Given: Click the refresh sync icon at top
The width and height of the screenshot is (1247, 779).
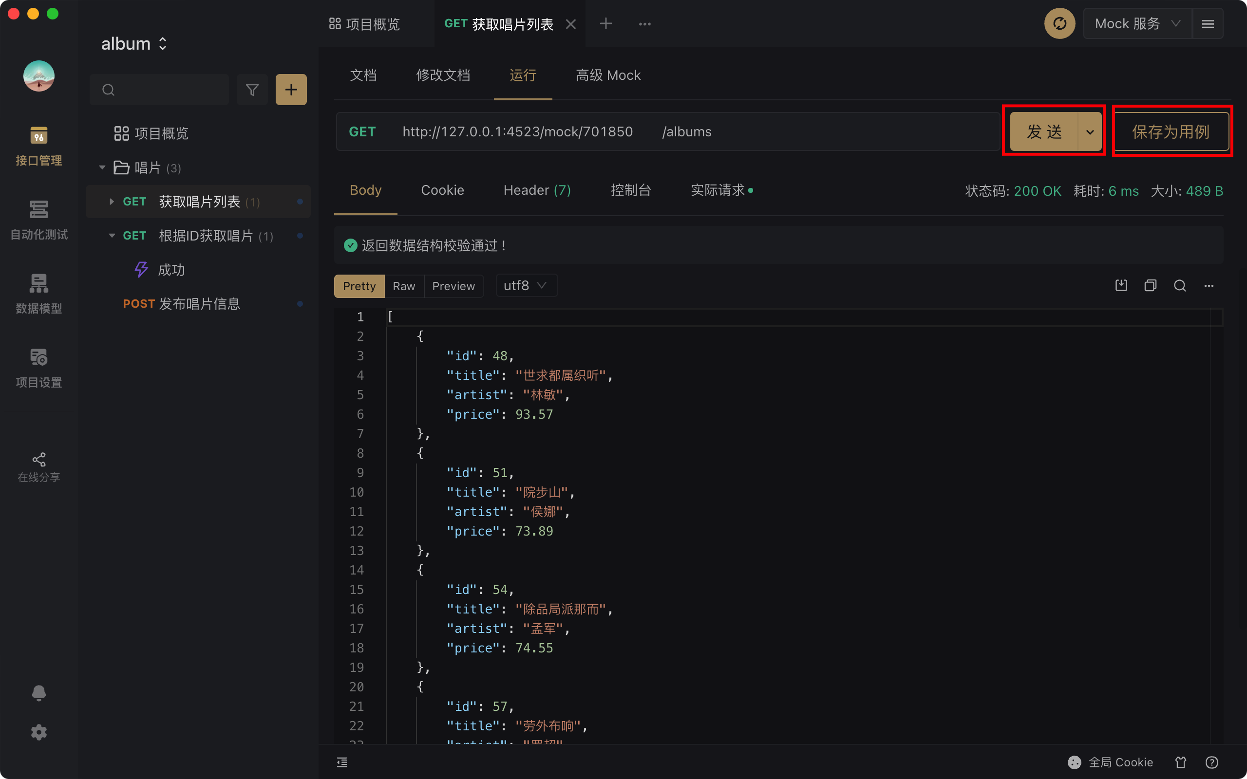Looking at the screenshot, I should point(1059,24).
